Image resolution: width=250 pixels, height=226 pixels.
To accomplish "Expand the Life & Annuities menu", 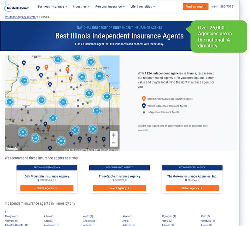I will pos(143,7).
